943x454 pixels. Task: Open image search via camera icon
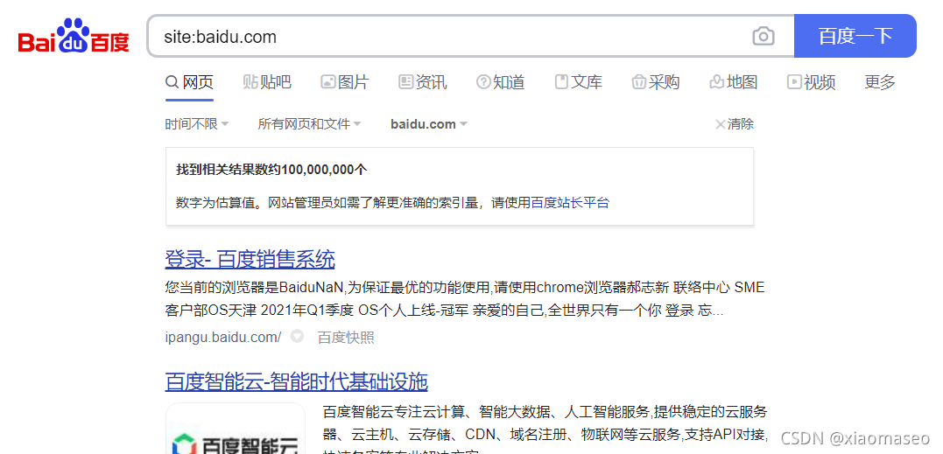[x=764, y=37]
